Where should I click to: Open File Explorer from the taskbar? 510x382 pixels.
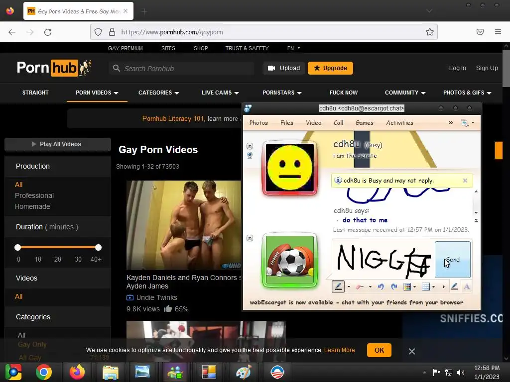point(111,372)
